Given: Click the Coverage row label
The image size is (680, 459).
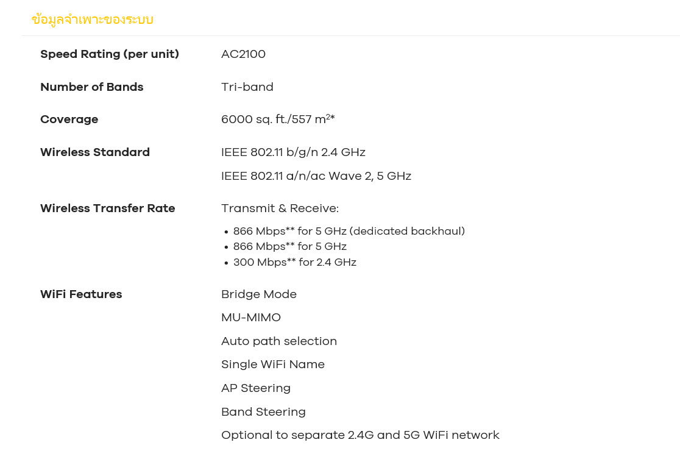Looking at the screenshot, I should (69, 119).
